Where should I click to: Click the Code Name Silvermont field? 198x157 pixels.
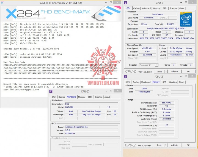[149, 18]
